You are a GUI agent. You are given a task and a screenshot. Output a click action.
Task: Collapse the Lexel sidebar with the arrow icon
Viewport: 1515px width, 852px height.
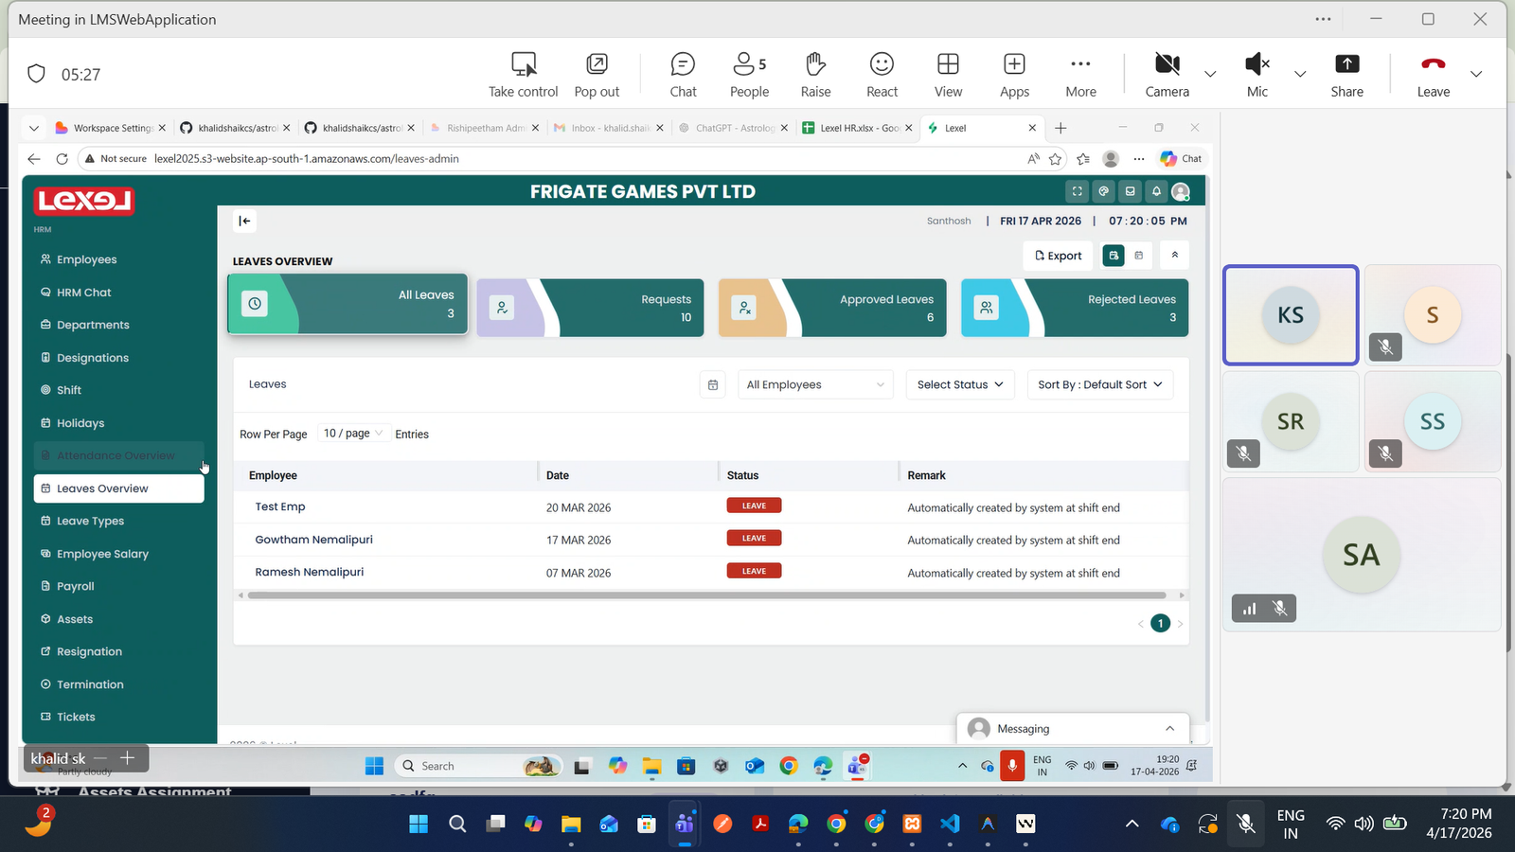point(244,221)
